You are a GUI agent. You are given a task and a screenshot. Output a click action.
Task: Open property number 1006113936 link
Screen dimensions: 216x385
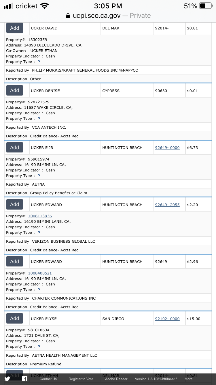[x=40, y=216]
